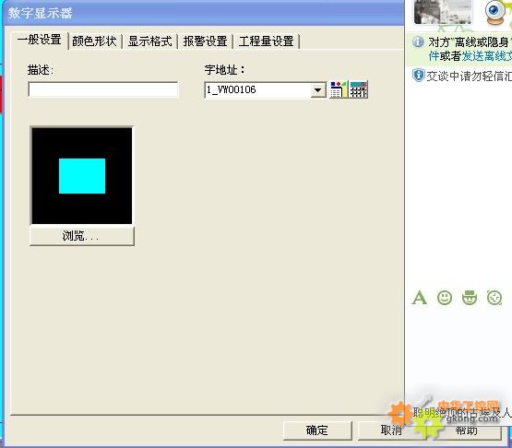The height and width of the screenshot is (448, 512).
Task: Click the shield icon beside 交谈中请勿轻信
Action: 418,76
